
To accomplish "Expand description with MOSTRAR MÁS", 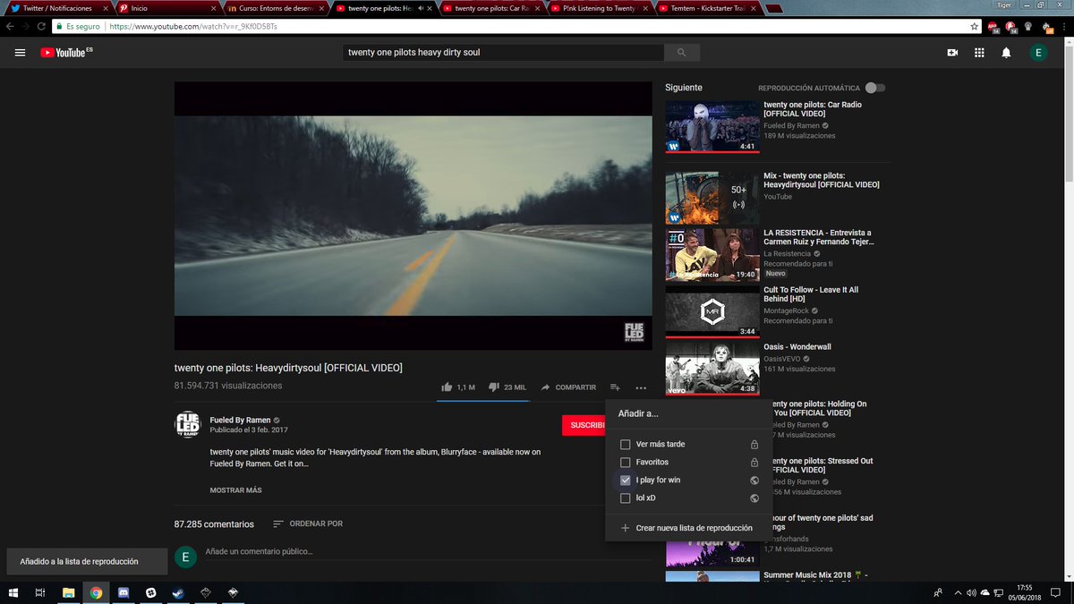I will click(235, 490).
